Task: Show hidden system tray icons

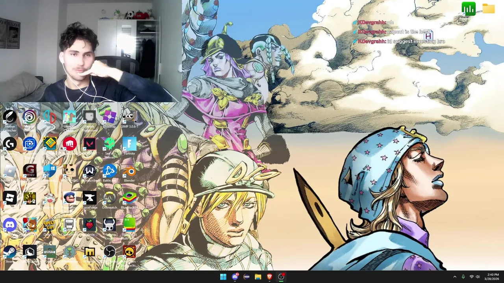Action: pos(455,277)
